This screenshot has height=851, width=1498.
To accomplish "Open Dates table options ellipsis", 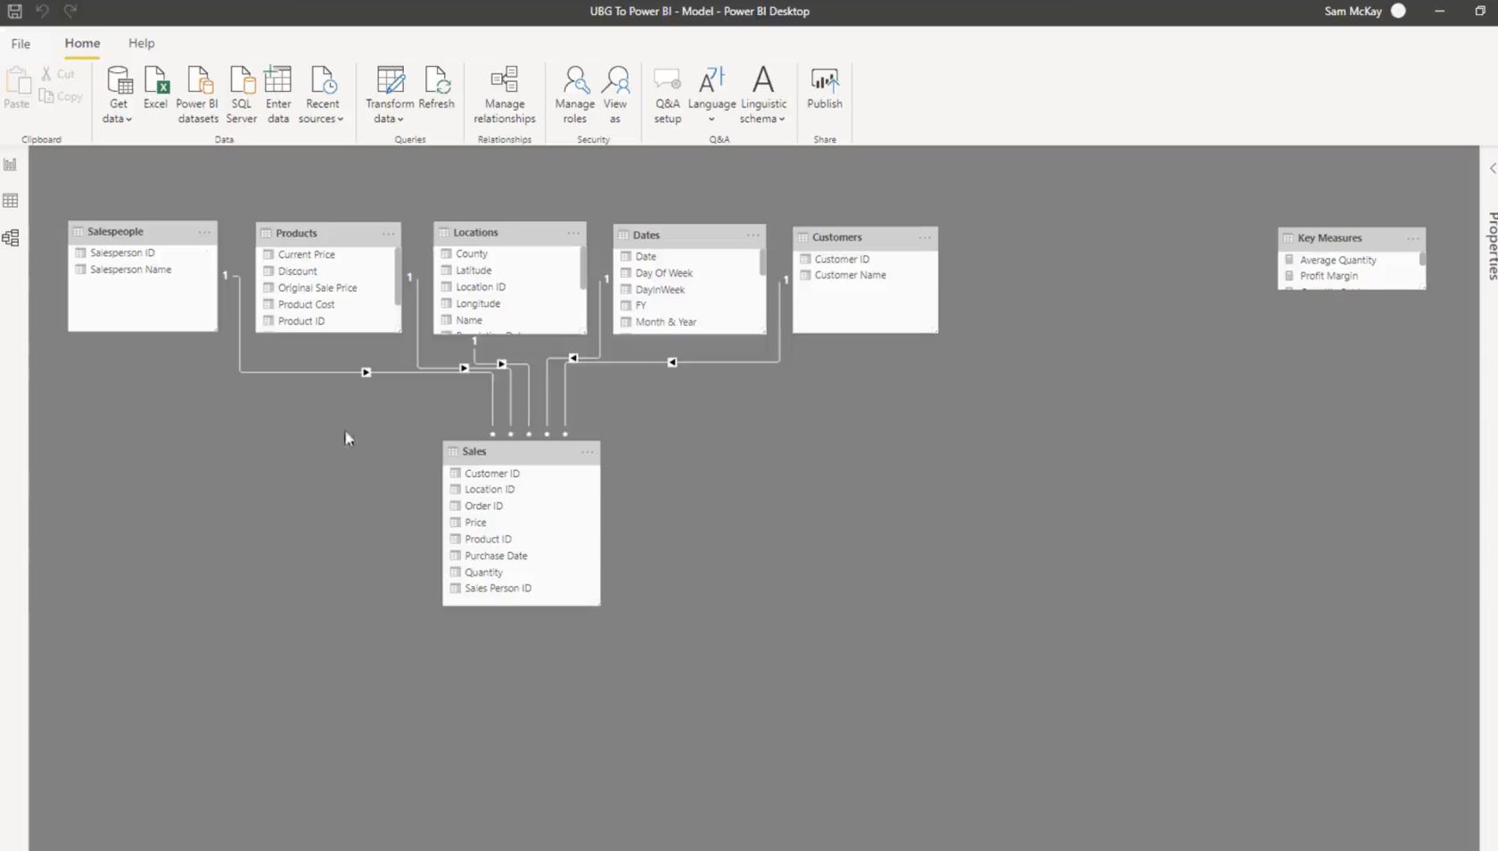I will click(753, 235).
